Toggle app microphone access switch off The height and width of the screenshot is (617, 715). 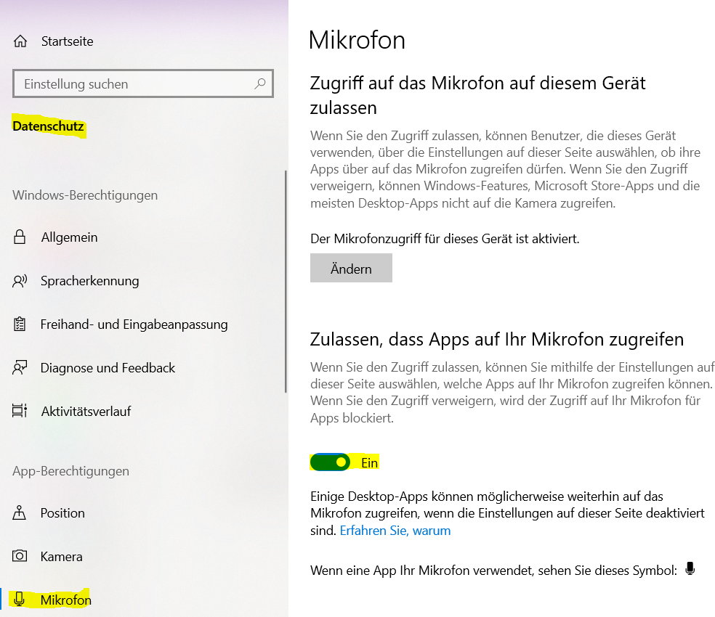330,462
